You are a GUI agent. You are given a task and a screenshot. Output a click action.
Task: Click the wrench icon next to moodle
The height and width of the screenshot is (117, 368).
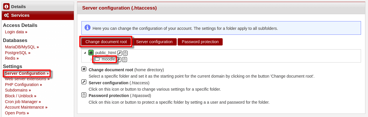pos(119,59)
